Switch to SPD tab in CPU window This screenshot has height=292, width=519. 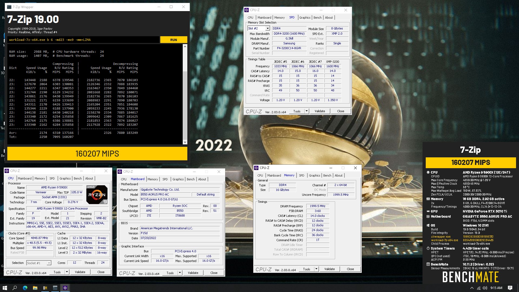pyautogui.click(x=52, y=178)
